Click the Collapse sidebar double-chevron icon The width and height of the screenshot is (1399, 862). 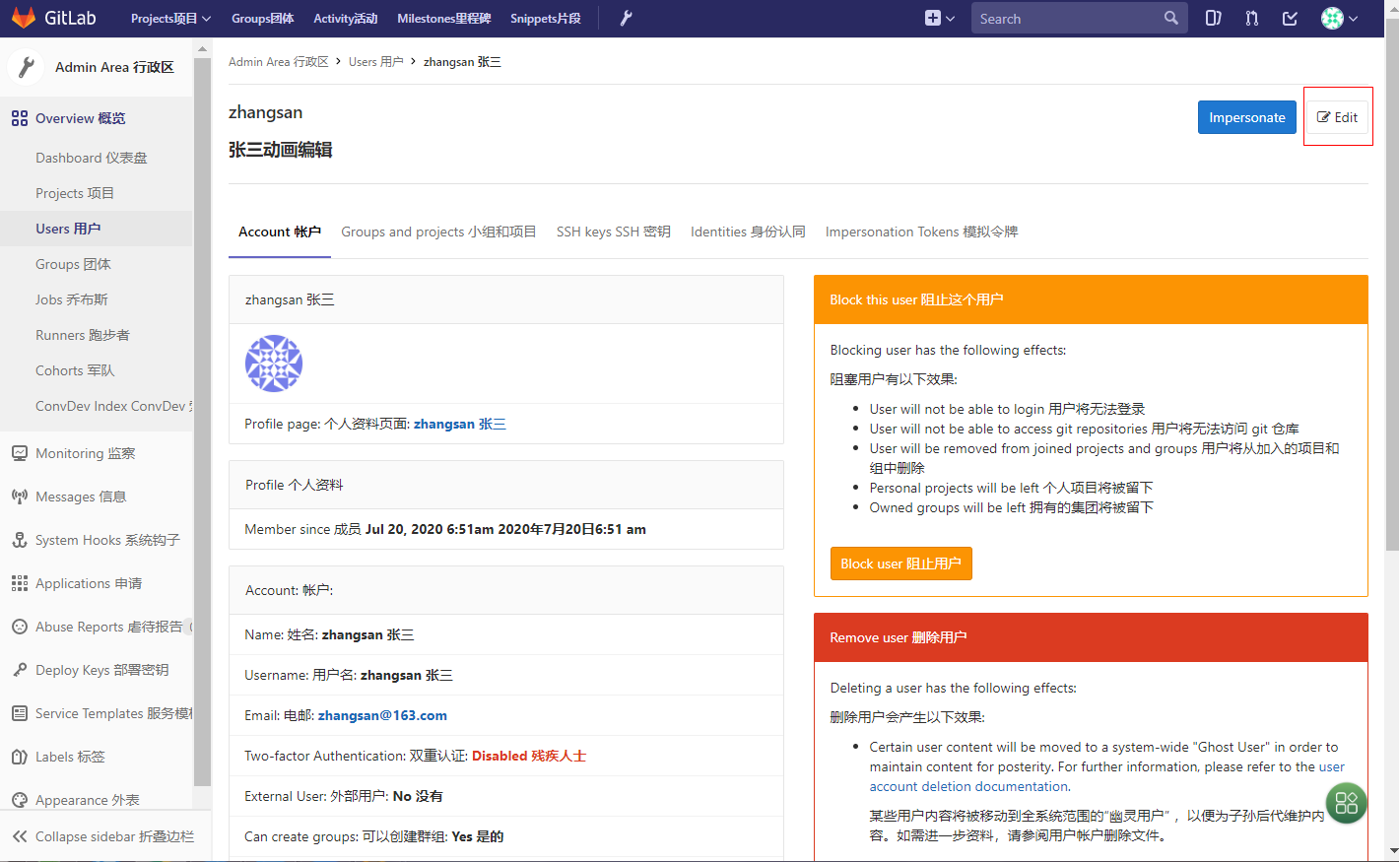point(20,836)
